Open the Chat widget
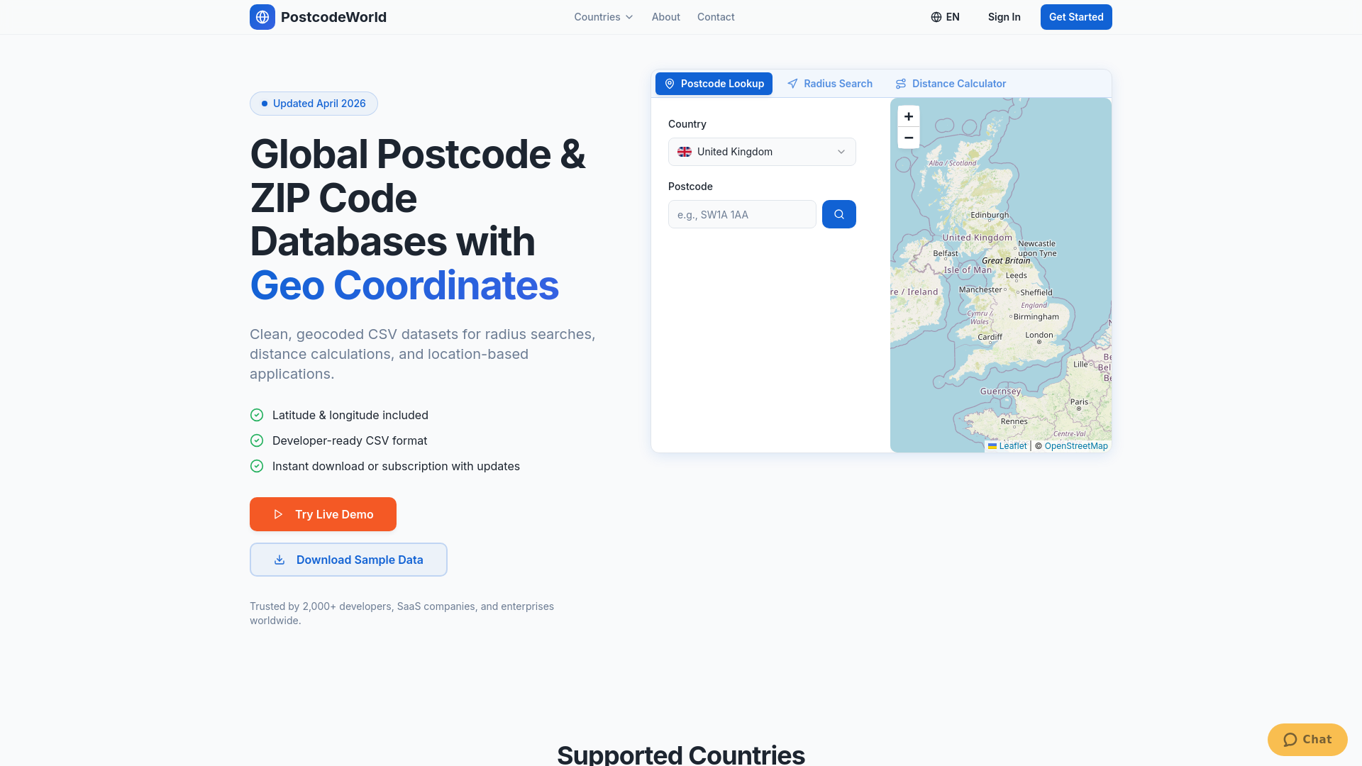1362x766 pixels. [x=1307, y=740]
